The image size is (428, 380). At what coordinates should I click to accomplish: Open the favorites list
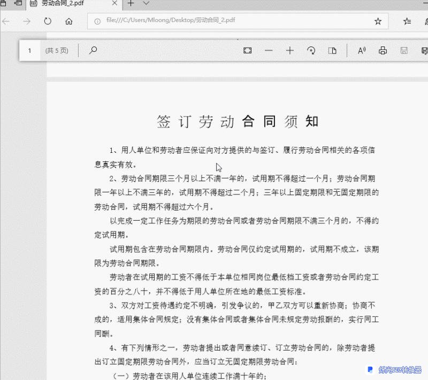pyautogui.click(x=407, y=21)
